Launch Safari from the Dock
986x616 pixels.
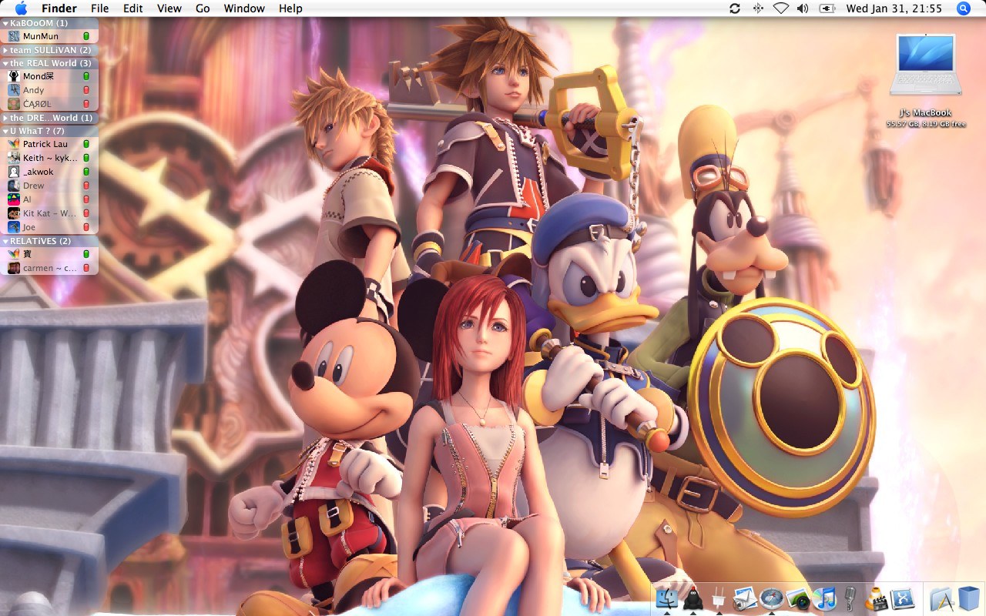(x=771, y=598)
